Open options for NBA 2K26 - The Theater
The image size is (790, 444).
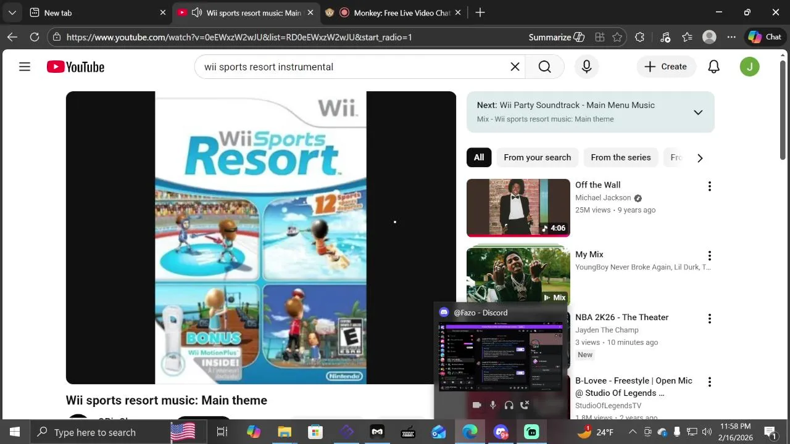[709, 319]
